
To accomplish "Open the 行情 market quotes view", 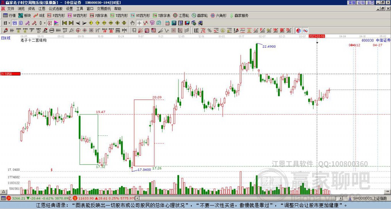I will click(x=10, y=15).
